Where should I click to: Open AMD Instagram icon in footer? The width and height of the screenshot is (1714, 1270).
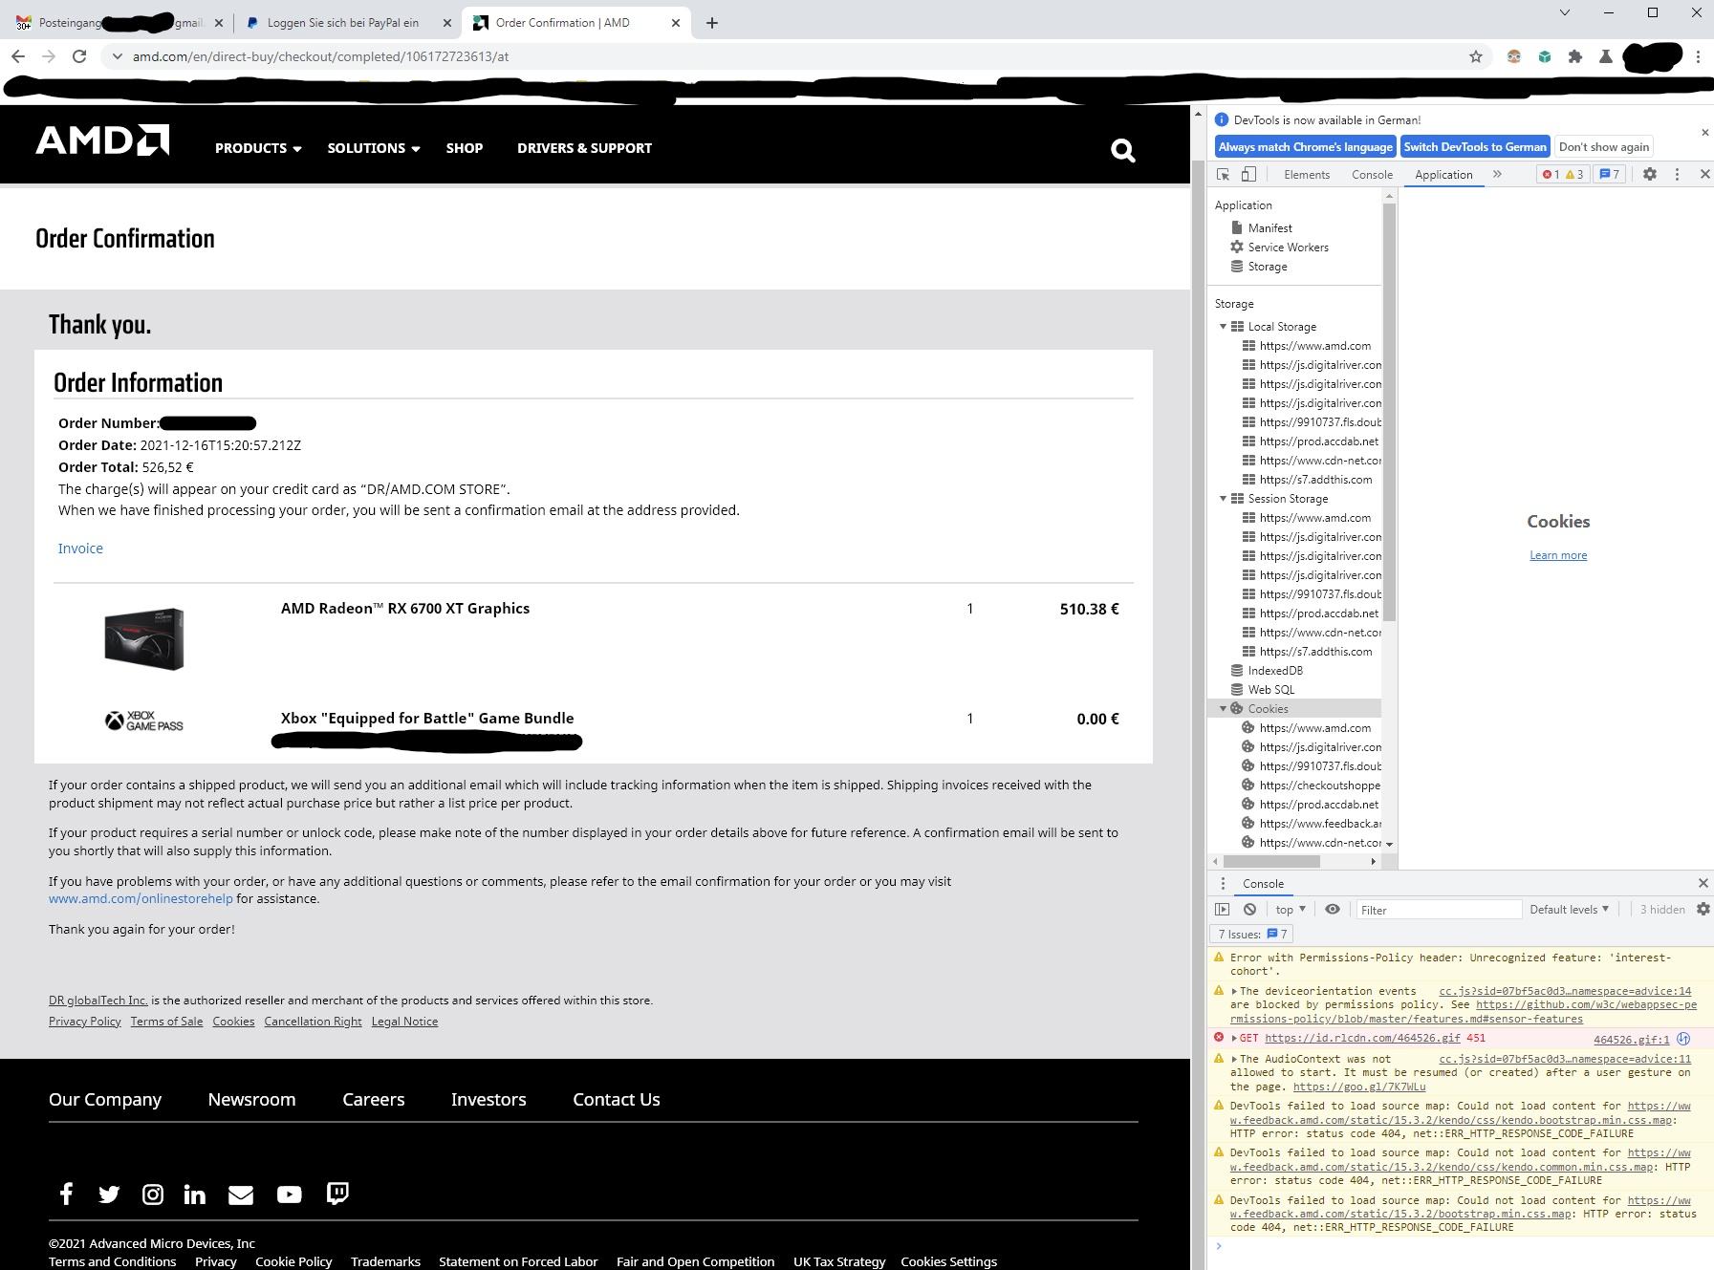coord(153,1195)
